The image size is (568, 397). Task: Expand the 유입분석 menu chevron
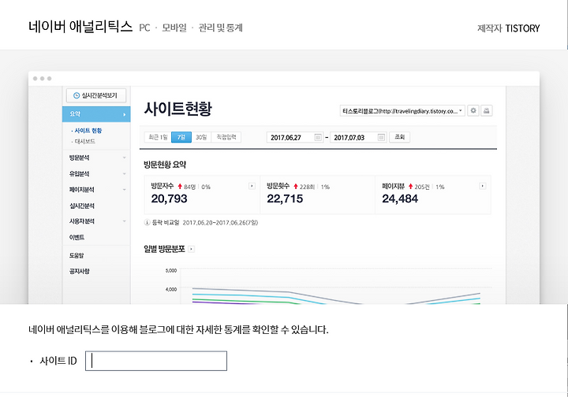pos(125,173)
